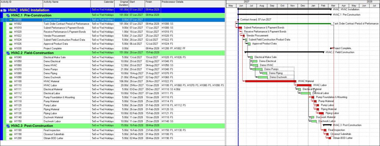
Task: Click the Predecessor Details column header
Action: [x=193, y=3]
